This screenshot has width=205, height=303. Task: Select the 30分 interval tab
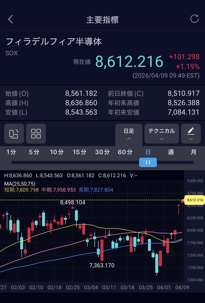pyautogui.click(x=102, y=152)
